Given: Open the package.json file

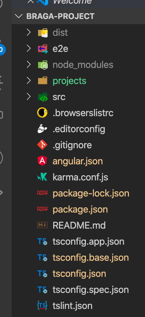Looking at the screenshot, I should [x=80, y=210].
